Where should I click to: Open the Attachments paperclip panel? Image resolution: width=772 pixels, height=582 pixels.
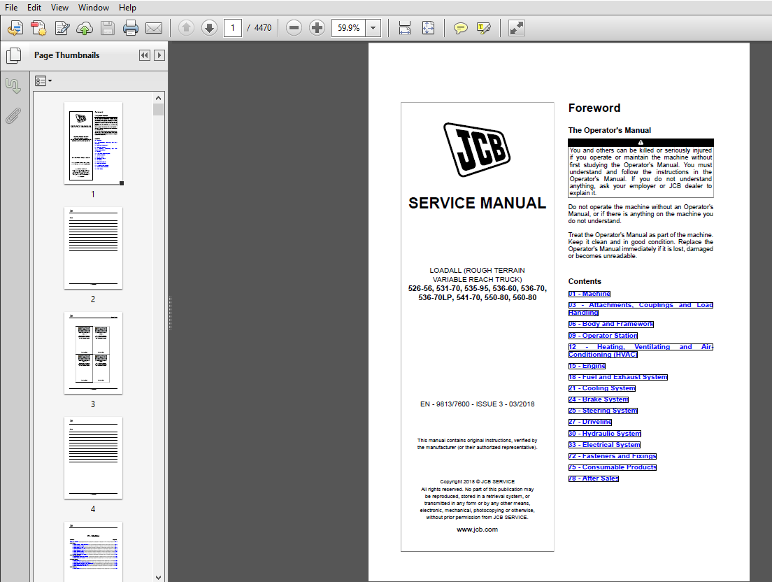(x=13, y=116)
